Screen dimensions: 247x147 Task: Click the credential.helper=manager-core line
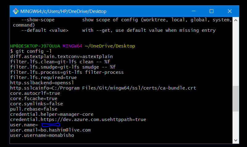point(52,114)
